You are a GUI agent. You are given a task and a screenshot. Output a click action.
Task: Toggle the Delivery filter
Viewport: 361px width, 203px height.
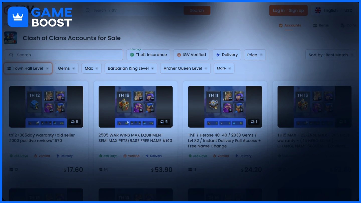(227, 55)
